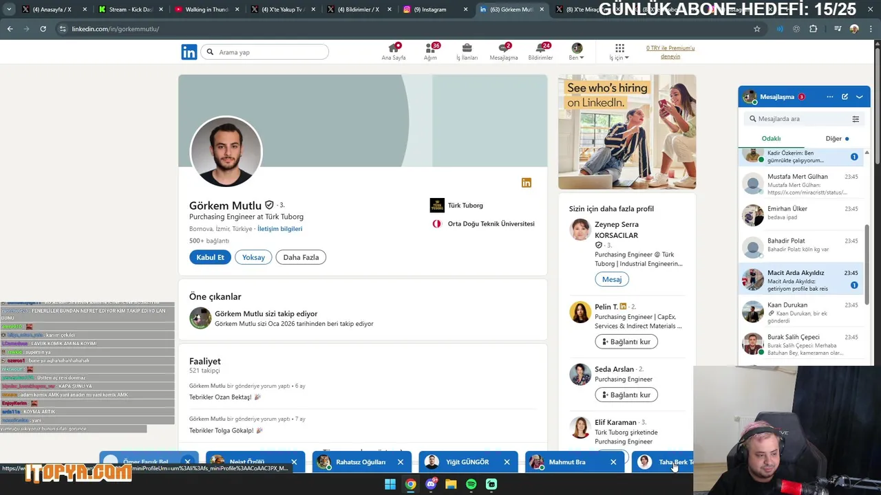Image resolution: width=881 pixels, height=495 pixels.
Task: Close the Yiğit GÜNGÖR chat tab
Action: (x=507, y=462)
